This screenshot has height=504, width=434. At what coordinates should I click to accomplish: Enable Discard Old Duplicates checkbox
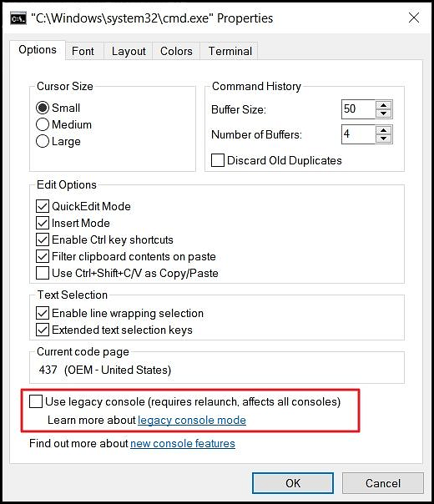(x=218, y=160)
